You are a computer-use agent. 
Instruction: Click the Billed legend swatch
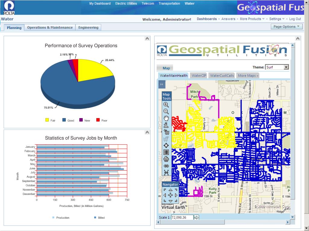95,217
